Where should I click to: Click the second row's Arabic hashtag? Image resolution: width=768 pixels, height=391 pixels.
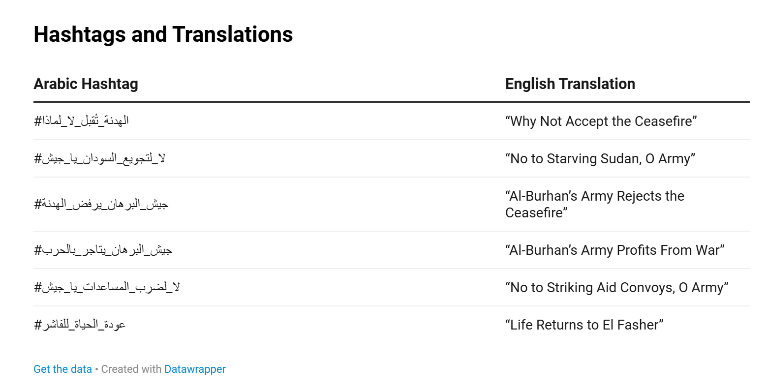[99, 158]
